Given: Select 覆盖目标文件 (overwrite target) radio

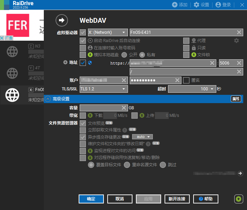Looking at the screenshot, I should (91, 165).
